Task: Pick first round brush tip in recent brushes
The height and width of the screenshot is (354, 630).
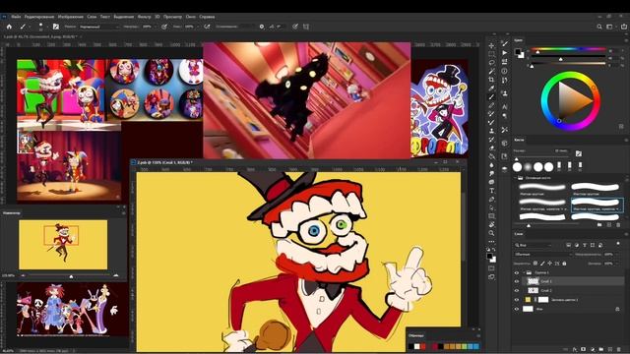Action: (x=518, y=166)
